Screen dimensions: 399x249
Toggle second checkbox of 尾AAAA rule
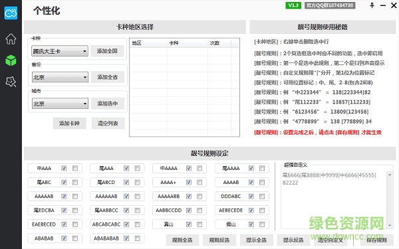click(262, 168)
